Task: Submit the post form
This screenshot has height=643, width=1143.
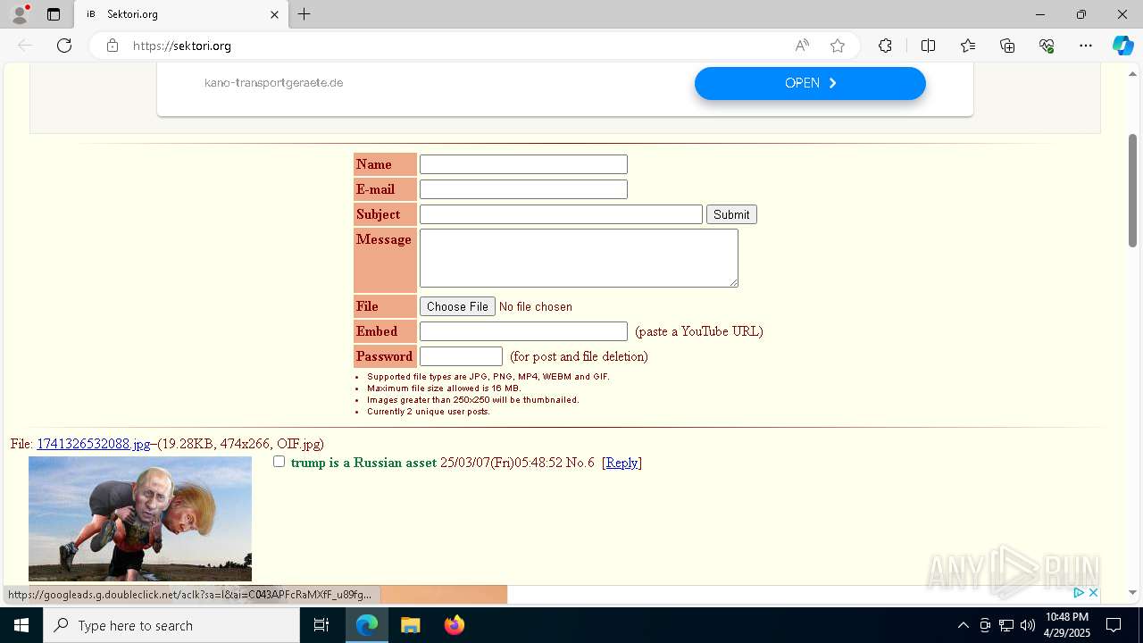Action: [731, 214]
